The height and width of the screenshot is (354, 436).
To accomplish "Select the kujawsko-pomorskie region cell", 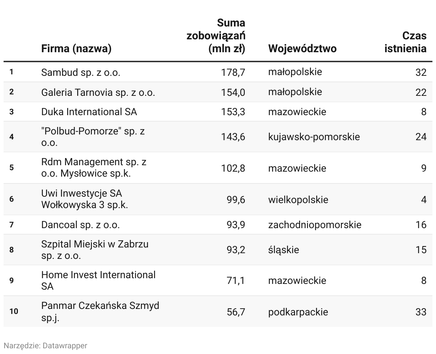I will (x=314, y=137).
